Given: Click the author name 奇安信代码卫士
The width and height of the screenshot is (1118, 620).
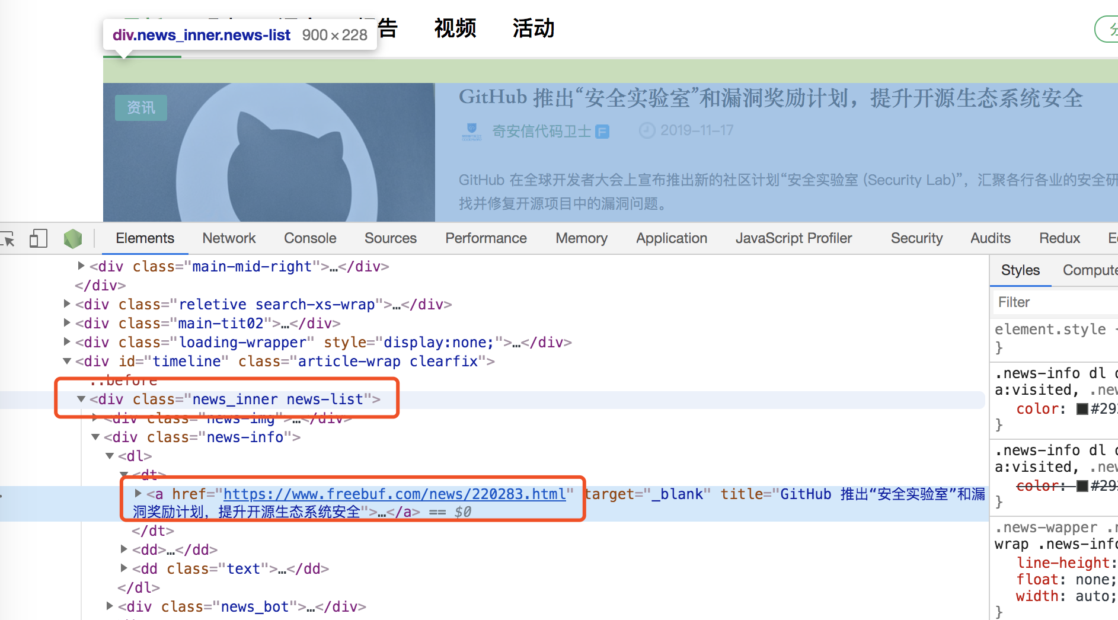Looking at the screenshot, I should (542, 131).
